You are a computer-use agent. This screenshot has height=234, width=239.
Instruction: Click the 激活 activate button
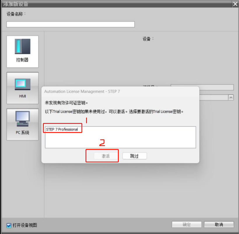pos(106,156)
